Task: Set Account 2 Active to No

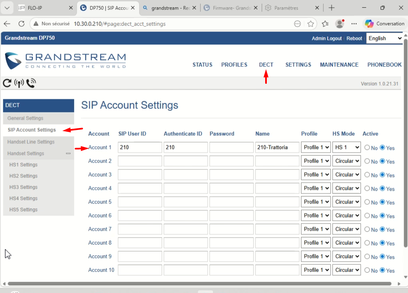Action: pyautogui.click(x=367, y=161)
